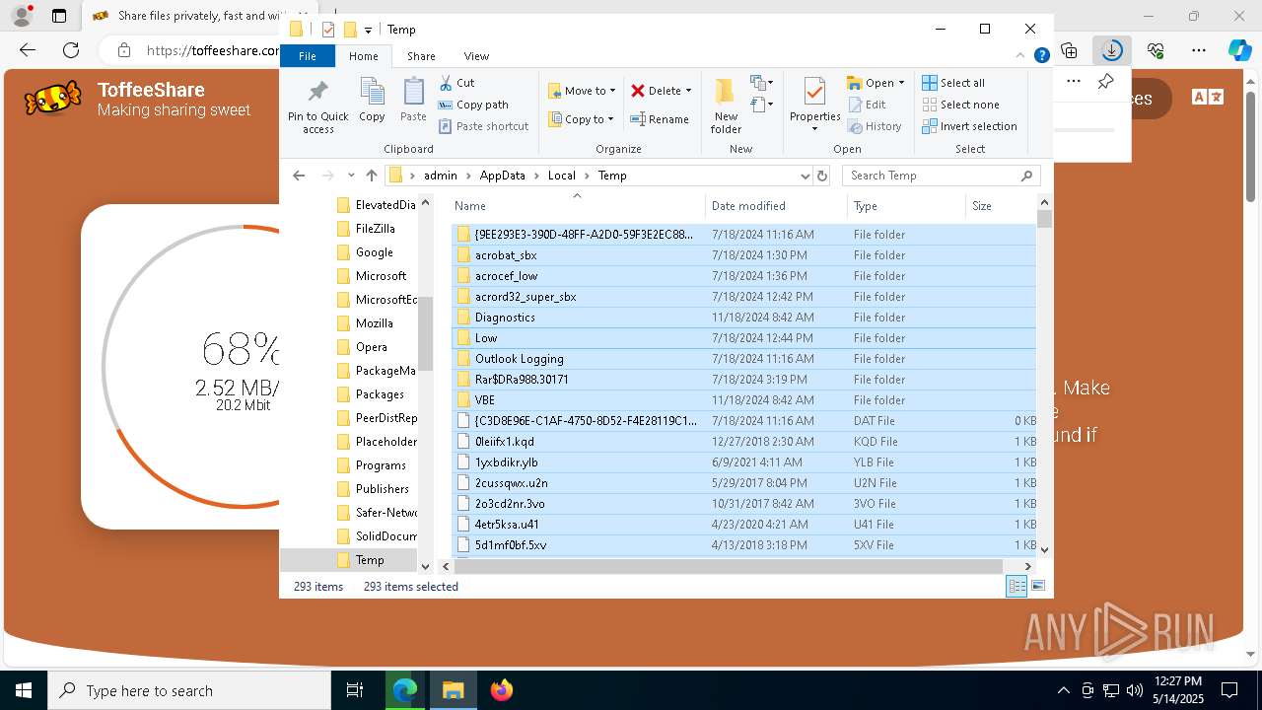Sort by Size column header
The image size is (1262, 710).
coord(1000,206)
